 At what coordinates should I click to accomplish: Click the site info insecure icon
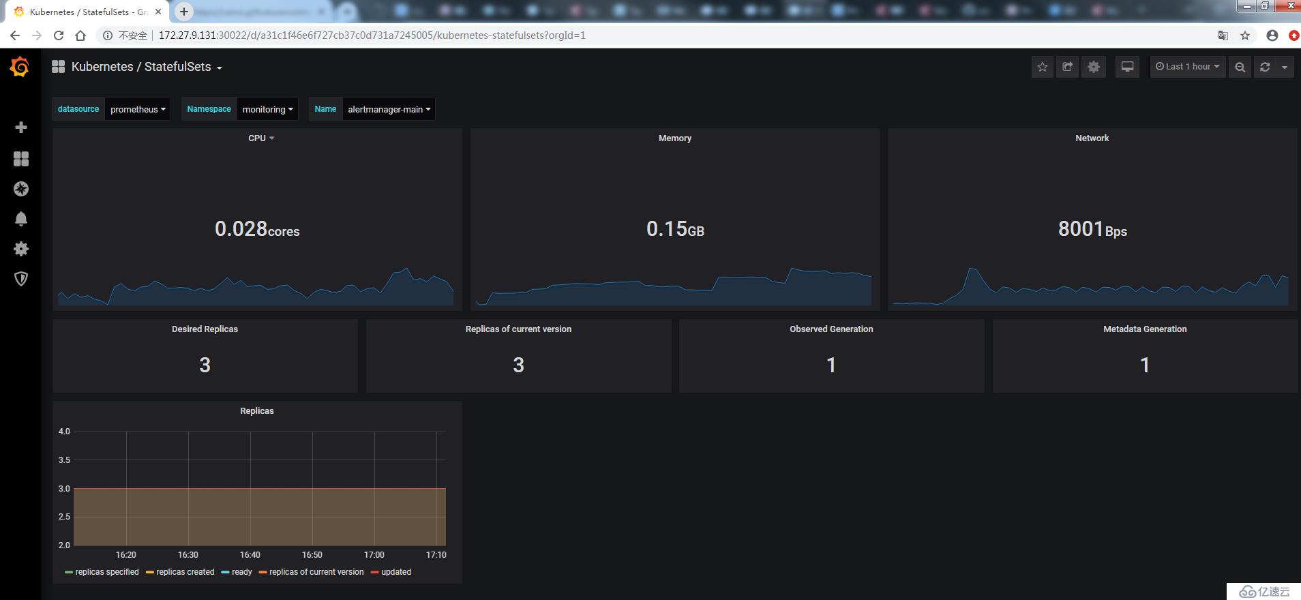tap(108, 35)
